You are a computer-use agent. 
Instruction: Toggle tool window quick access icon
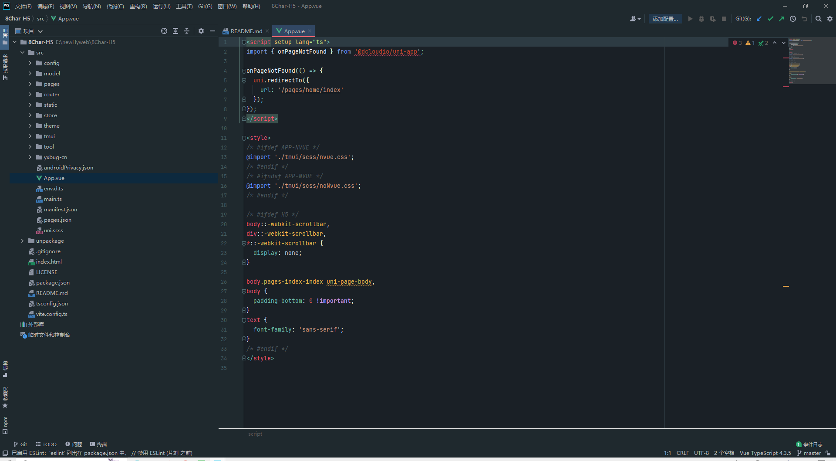[5, 453]
